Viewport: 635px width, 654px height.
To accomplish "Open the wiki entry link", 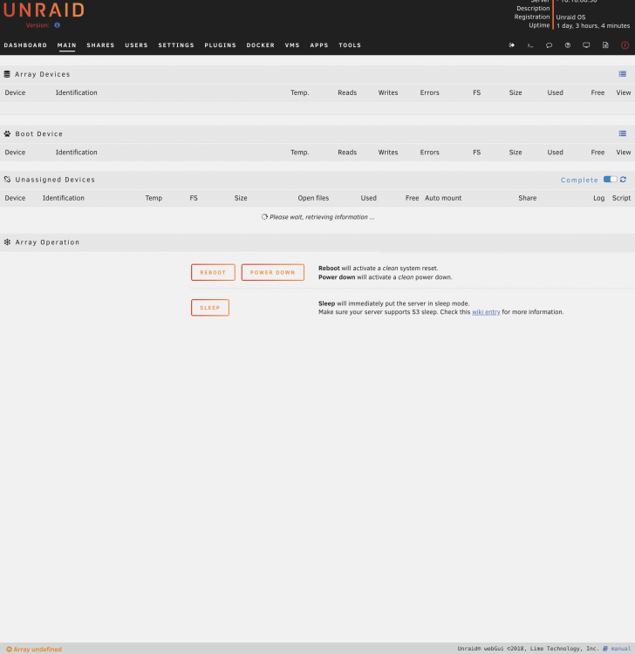I will tap(486, 312).
